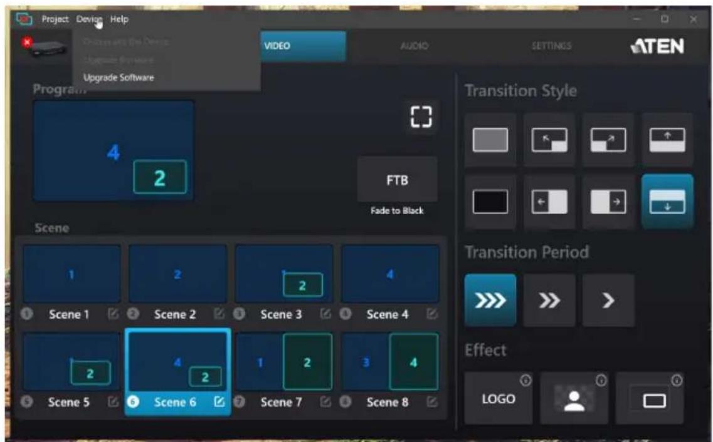Click the app logo icon in title bar
Screen dimensions: 713x442
[24, 19]
